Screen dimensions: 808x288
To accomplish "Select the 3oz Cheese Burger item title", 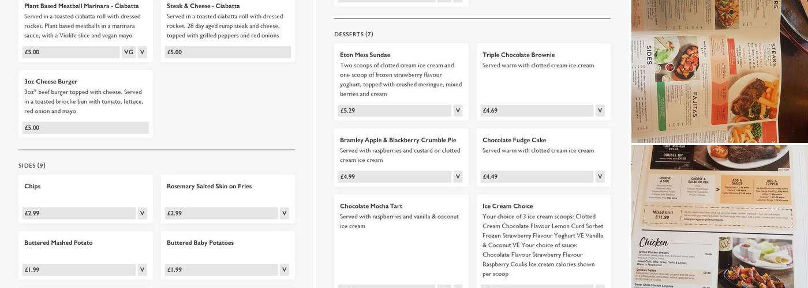I will [51, 82].
